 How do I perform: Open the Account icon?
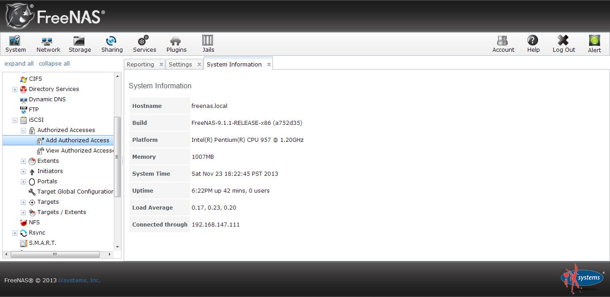click(502, 41)
